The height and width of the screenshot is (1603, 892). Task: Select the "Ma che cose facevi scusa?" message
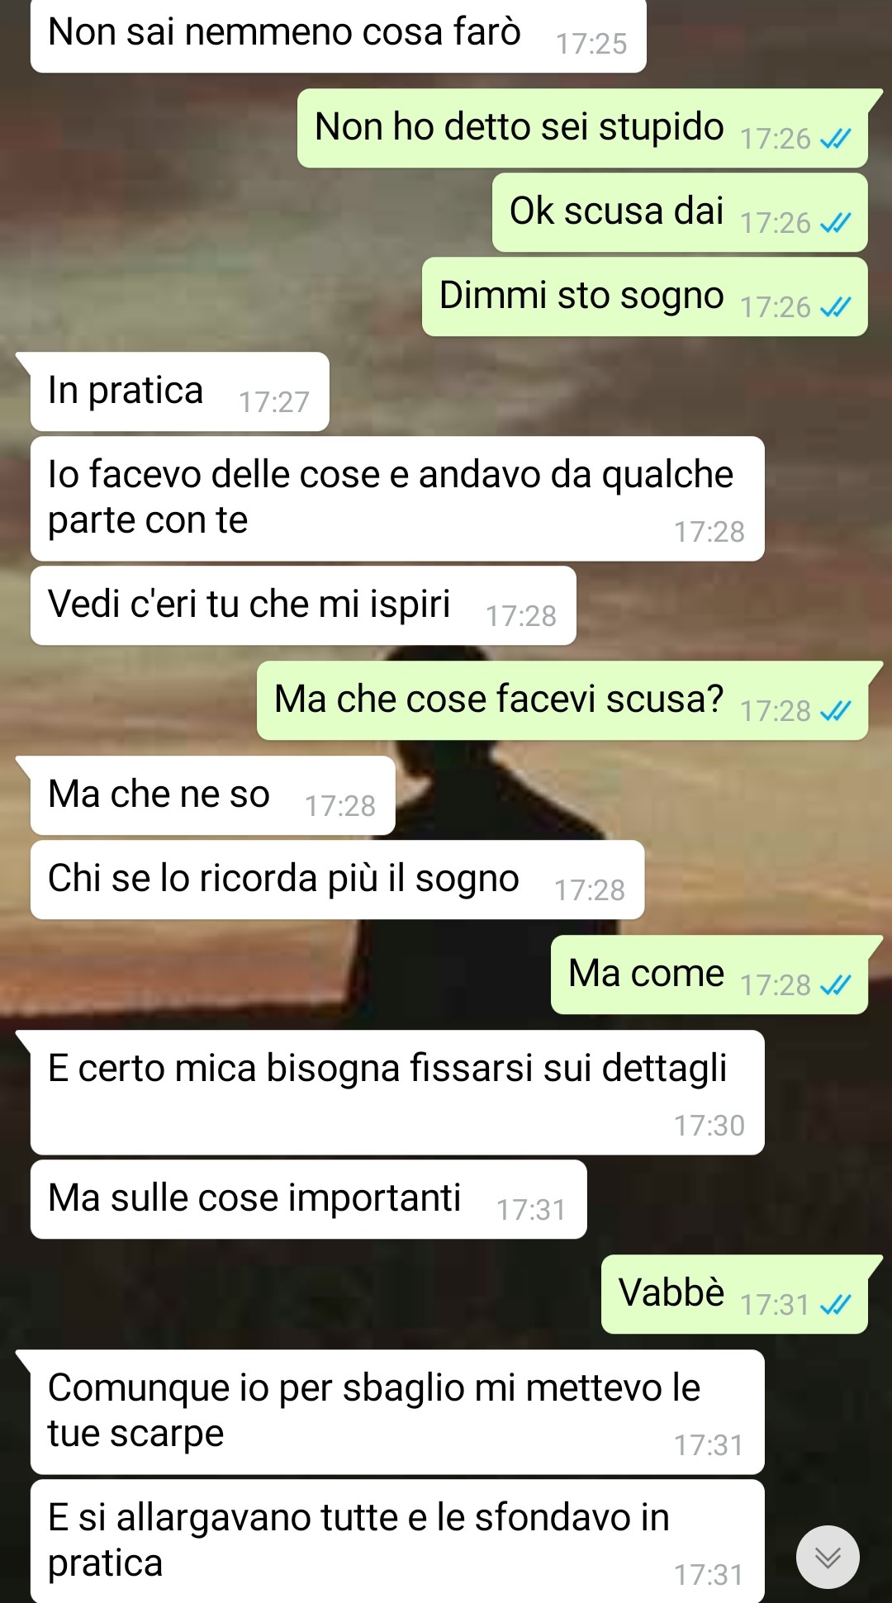coord(562,700)
